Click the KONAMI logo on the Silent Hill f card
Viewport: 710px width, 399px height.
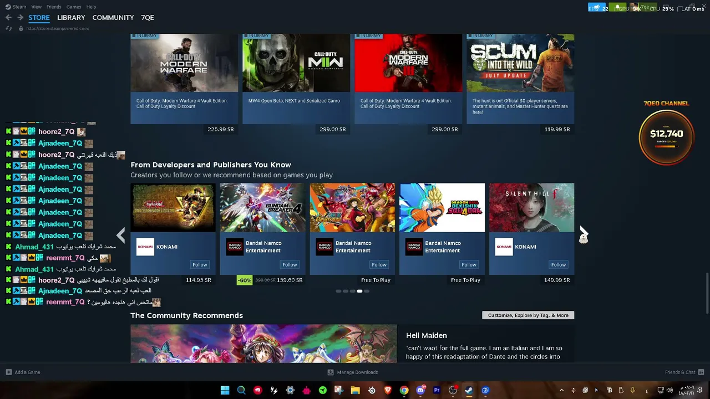504,247
